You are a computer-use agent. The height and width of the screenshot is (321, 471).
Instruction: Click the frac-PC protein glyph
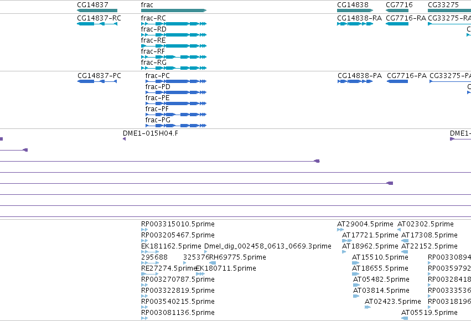[175, 81]
